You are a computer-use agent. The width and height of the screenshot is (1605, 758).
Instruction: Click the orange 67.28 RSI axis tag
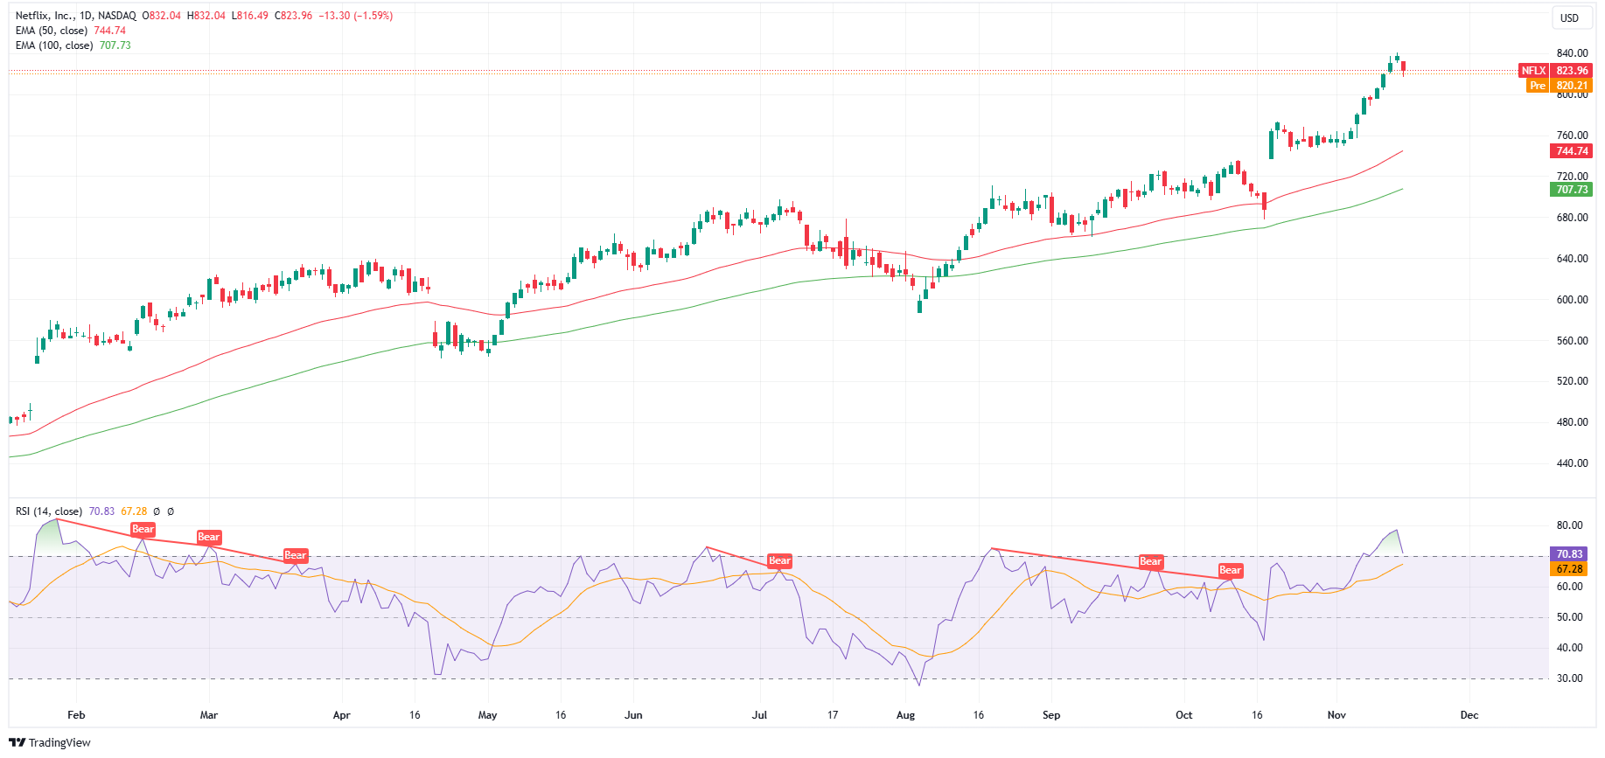tap(1569, 569)
